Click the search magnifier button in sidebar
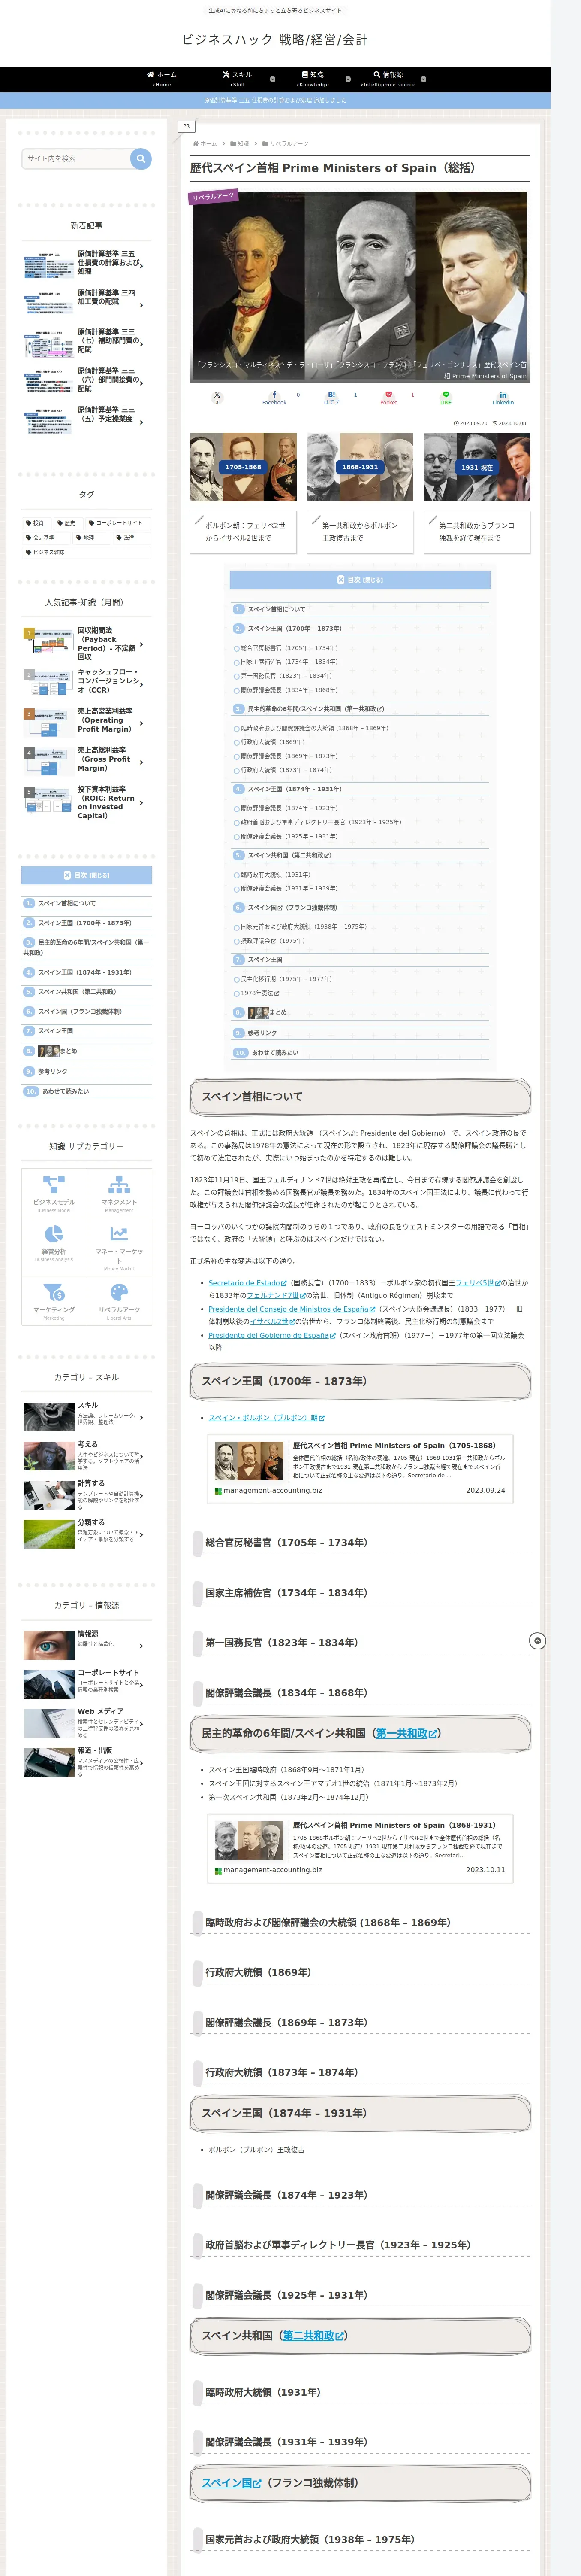The width and height of the screenshot is (581, 2576). 141,158
